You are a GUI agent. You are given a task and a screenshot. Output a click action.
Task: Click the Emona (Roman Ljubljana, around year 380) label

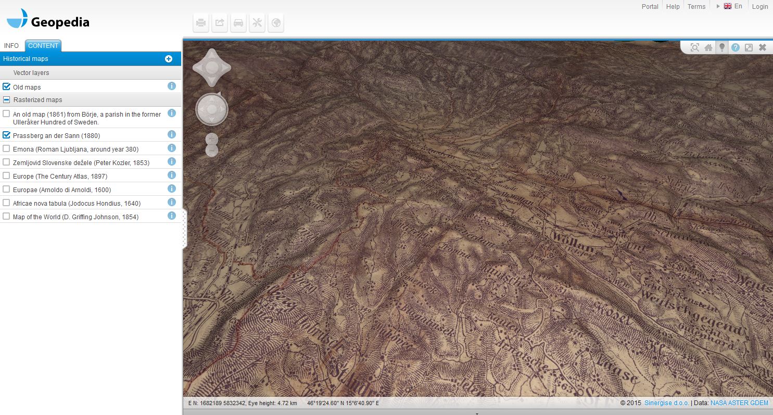tap(76, 149)
